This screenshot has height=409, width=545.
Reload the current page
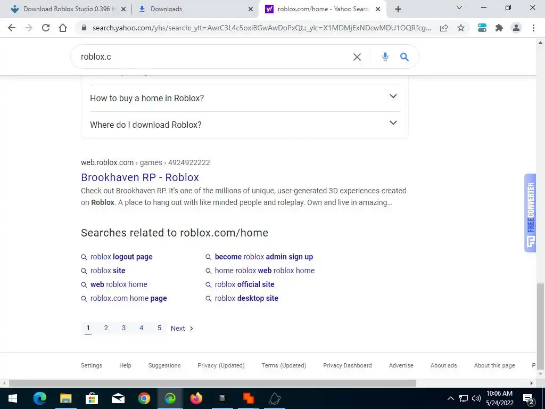46,28
